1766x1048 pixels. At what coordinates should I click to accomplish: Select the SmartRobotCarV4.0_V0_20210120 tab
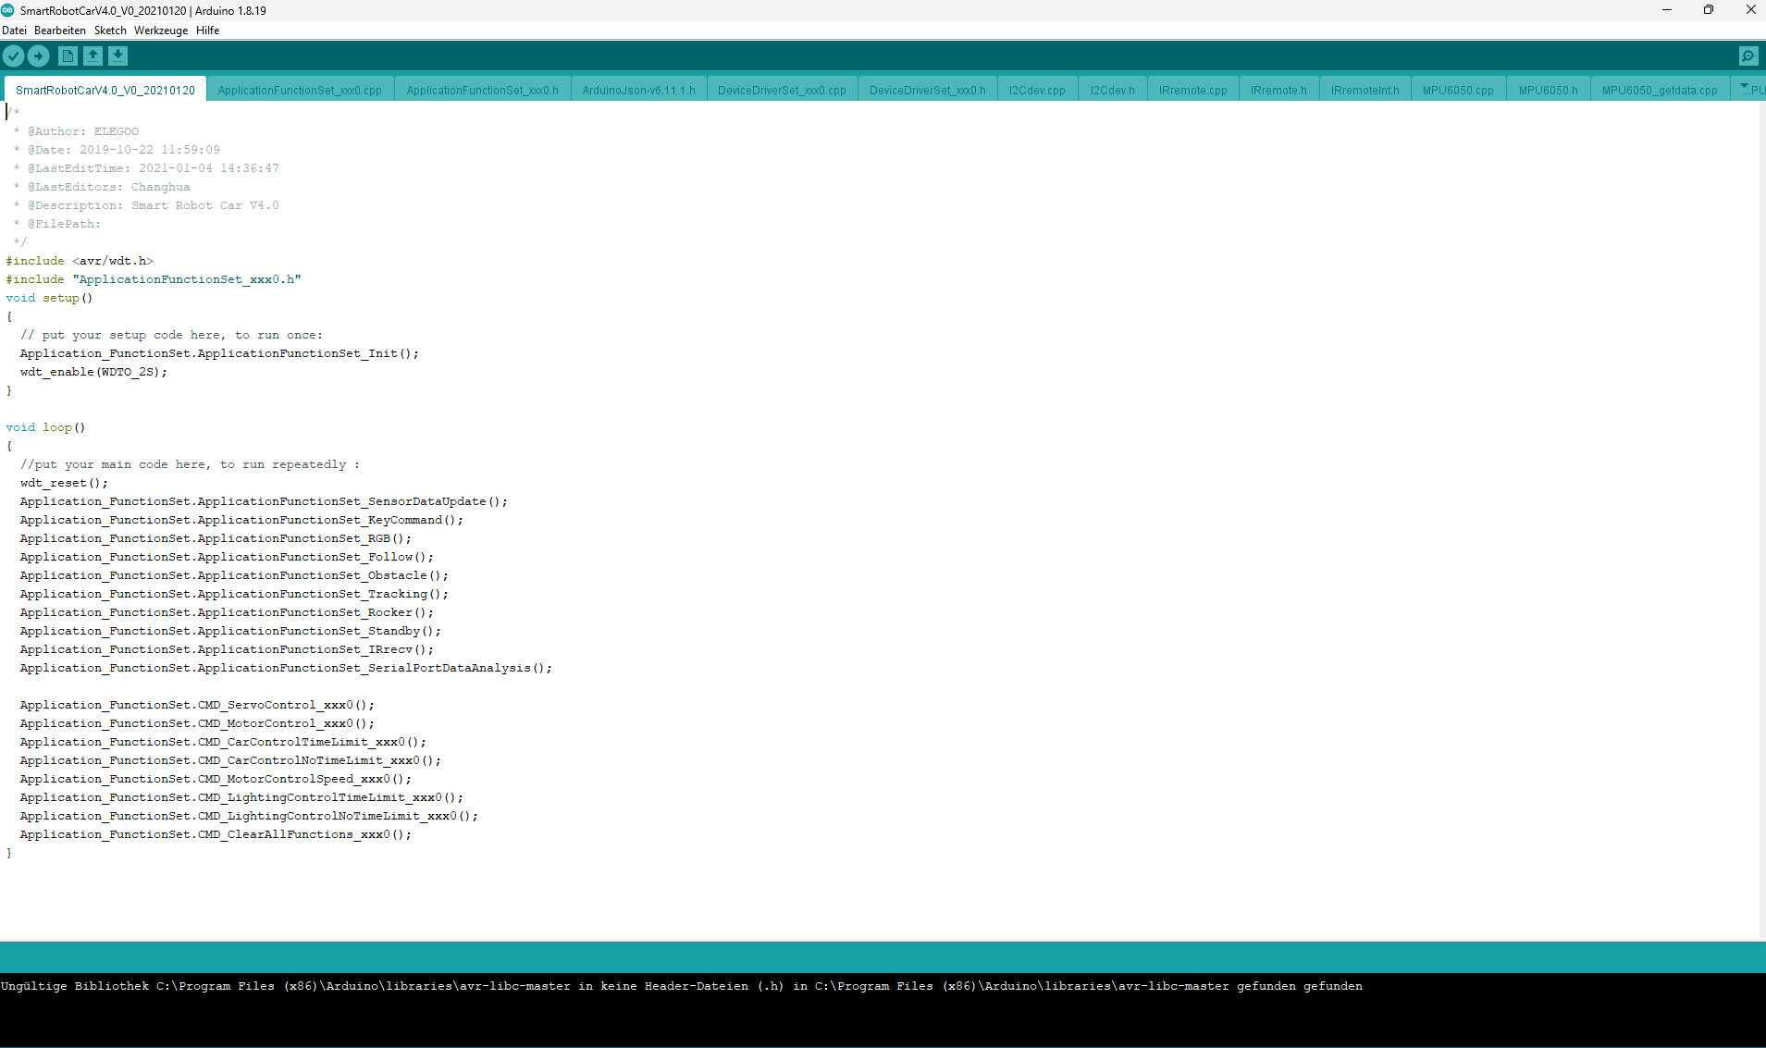(x=105, y=90)
